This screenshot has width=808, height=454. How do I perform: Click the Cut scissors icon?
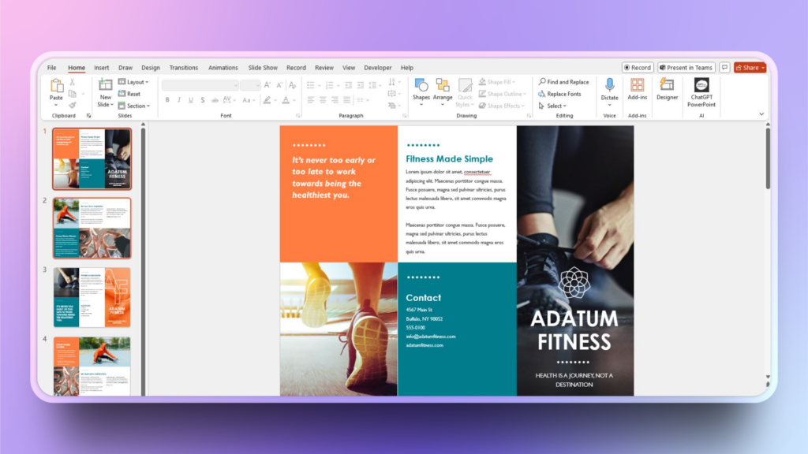72,82
